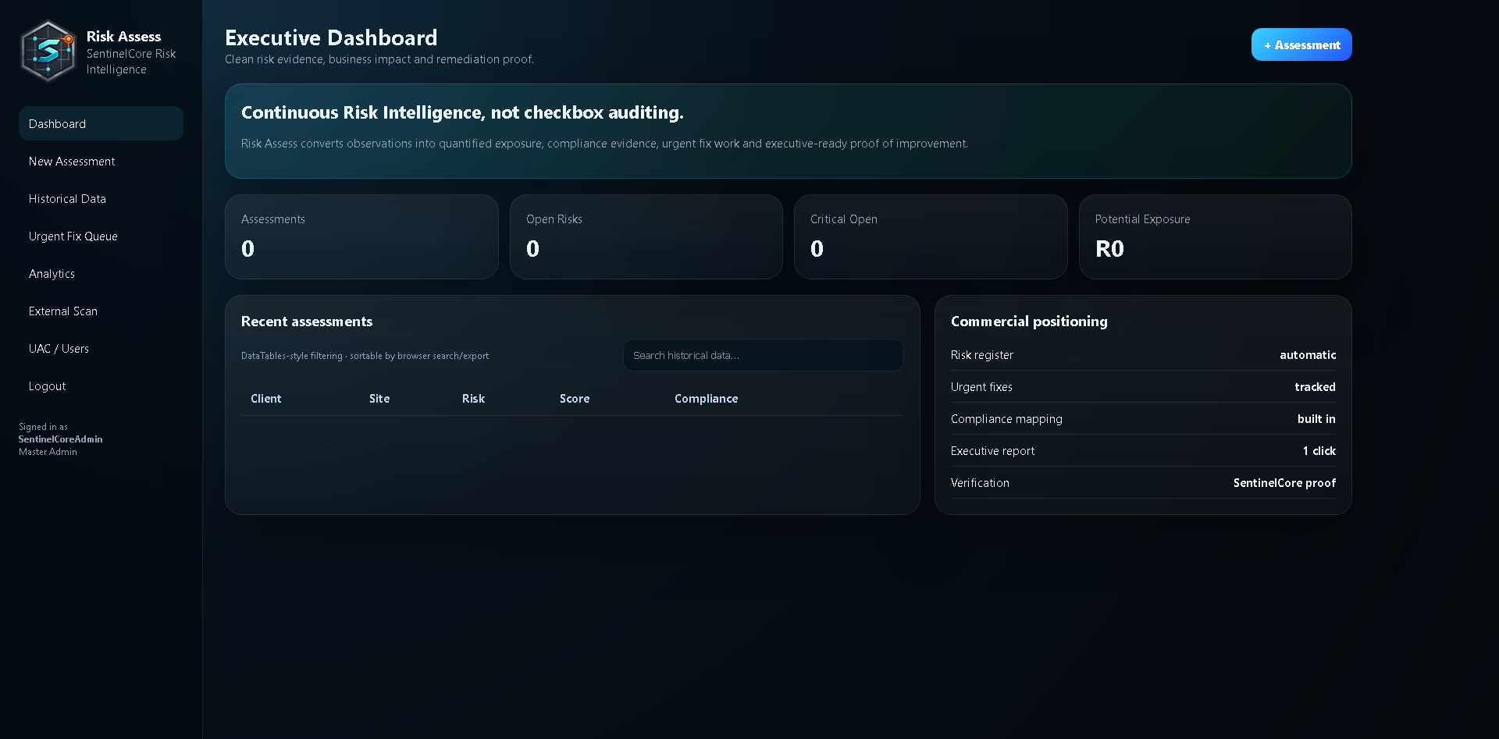Image resolution: width=1499 pixels, height=739 pixels.
Task: Click the Risk Assess brand title
Action: tap(123, 37)
